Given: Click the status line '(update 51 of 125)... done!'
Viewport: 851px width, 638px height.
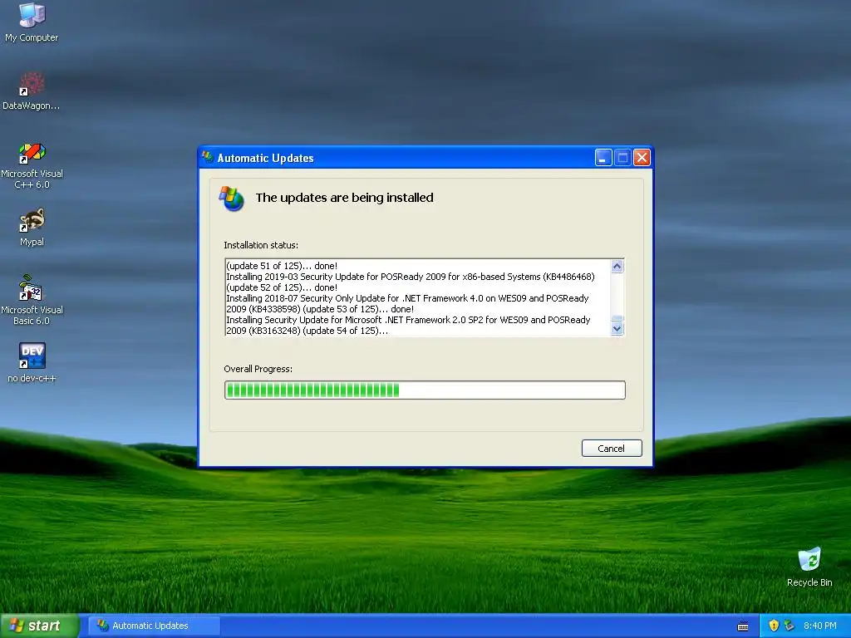Looking at the screenshot, I should [x=282, y=266].
